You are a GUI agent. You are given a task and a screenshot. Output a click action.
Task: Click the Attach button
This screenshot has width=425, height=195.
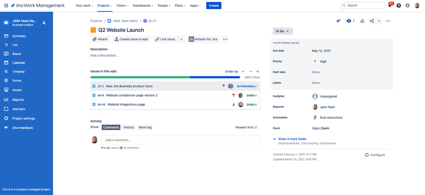click(100, 39)
